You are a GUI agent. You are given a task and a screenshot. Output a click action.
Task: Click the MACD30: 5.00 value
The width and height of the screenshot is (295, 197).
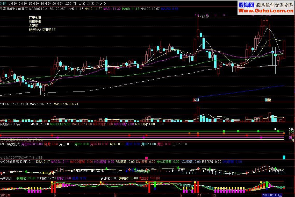60,124
